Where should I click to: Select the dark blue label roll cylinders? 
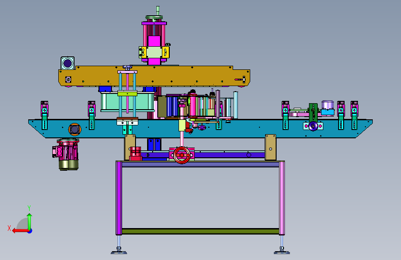(x=172, y=106)
